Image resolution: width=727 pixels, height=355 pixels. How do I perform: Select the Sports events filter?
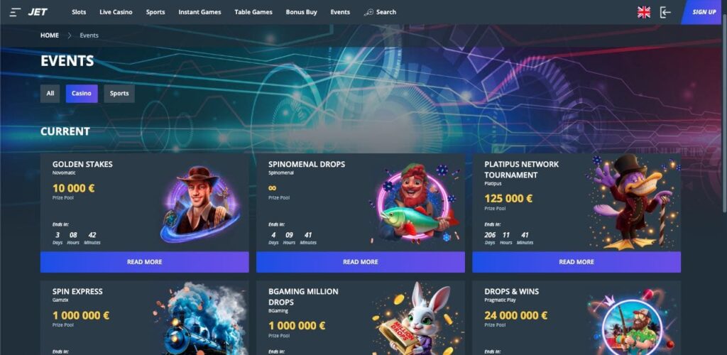(x=119, y=94)
